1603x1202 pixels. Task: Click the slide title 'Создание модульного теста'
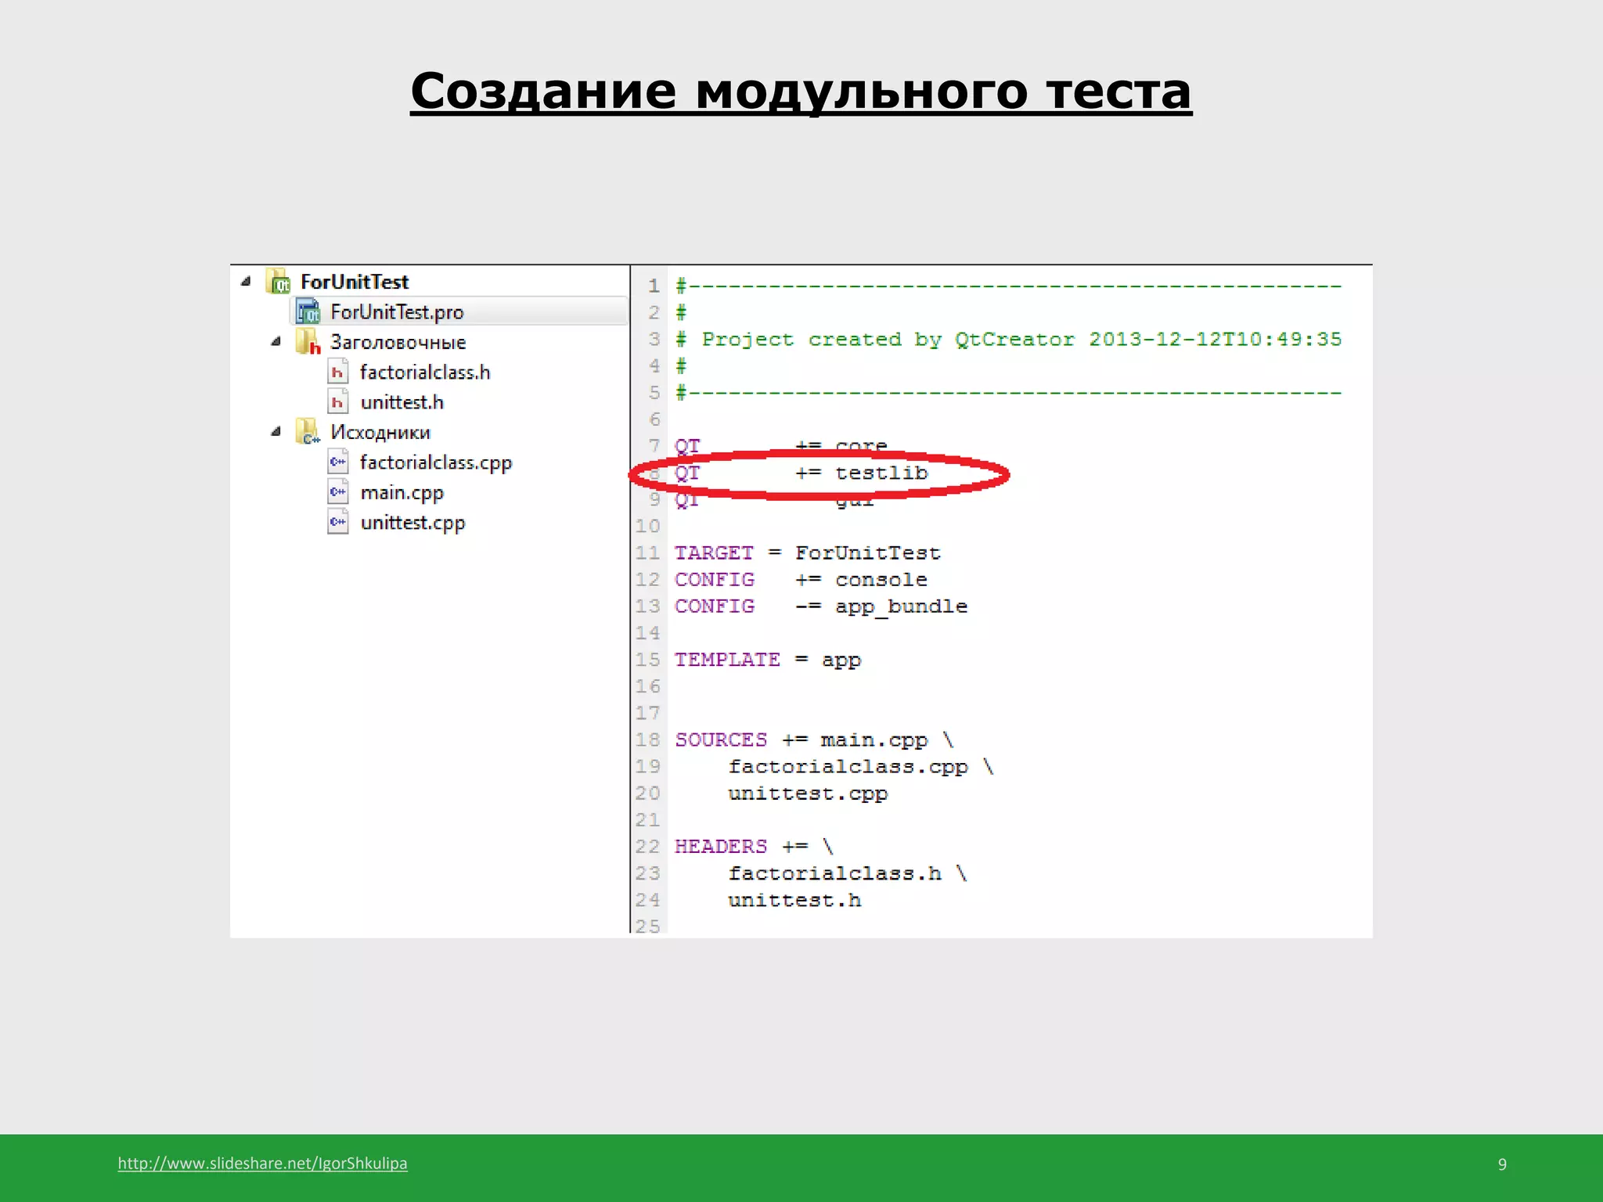click(801, 92)
